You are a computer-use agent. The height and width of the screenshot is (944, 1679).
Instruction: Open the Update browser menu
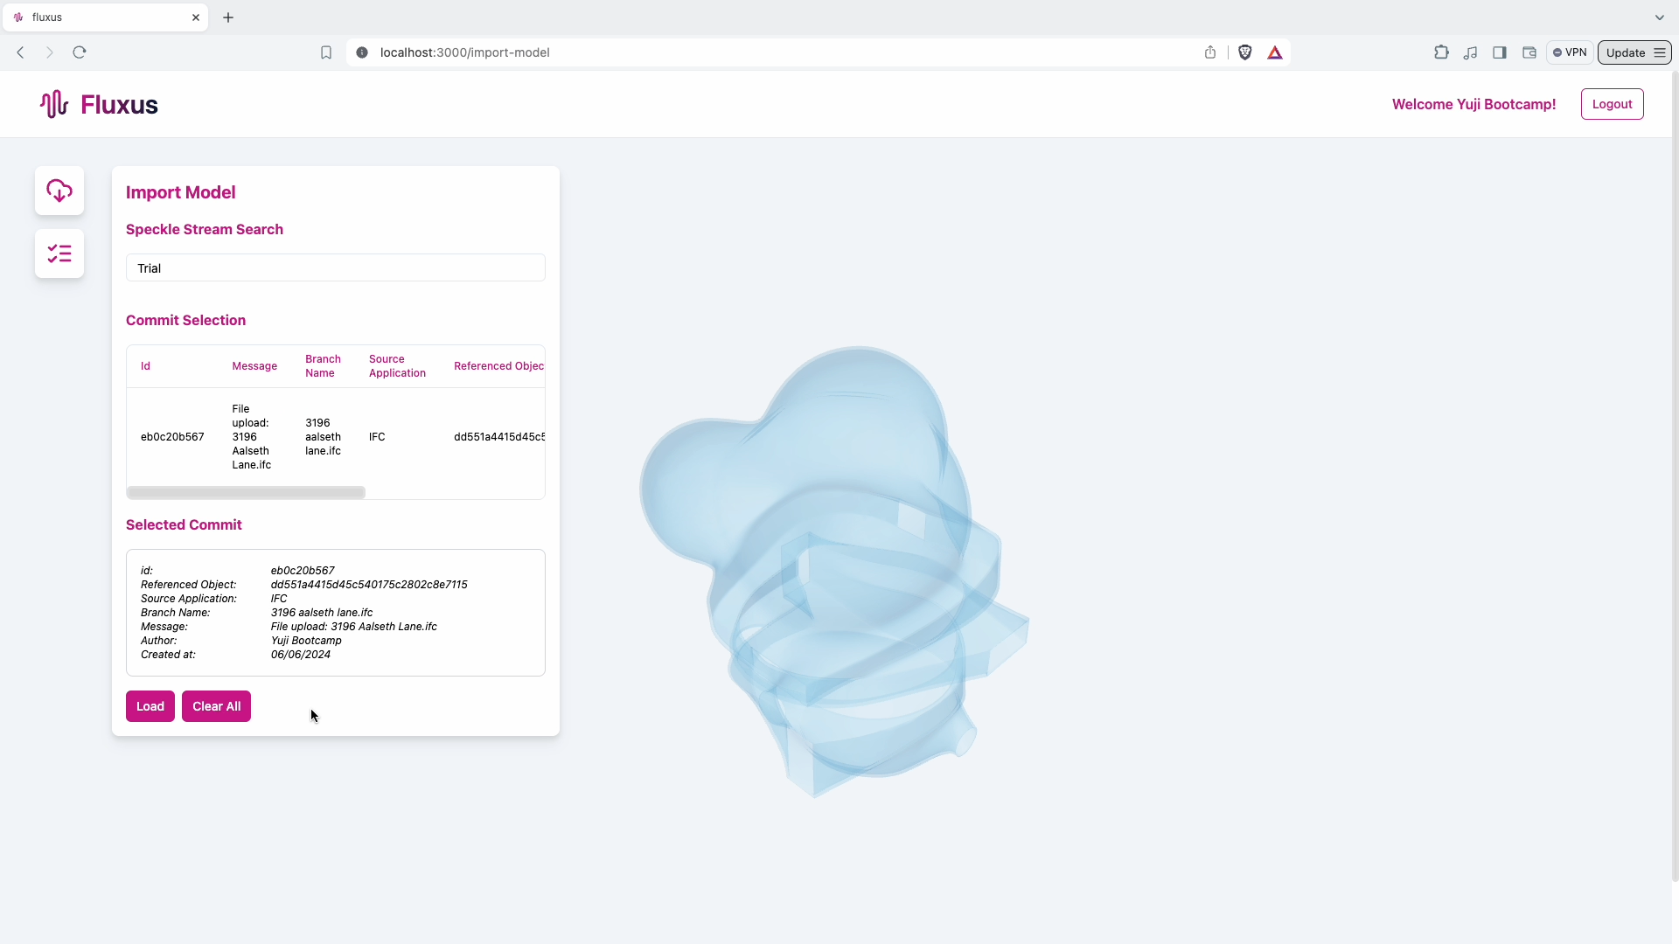(1634, 52)
